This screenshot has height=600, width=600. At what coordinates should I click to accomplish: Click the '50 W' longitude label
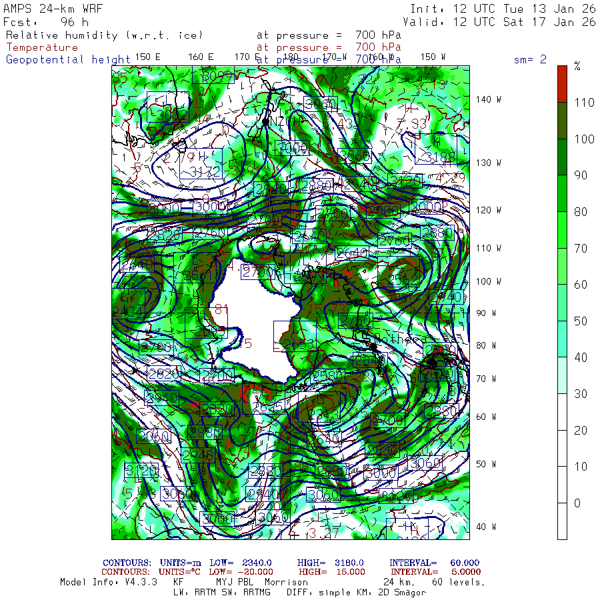486,464
